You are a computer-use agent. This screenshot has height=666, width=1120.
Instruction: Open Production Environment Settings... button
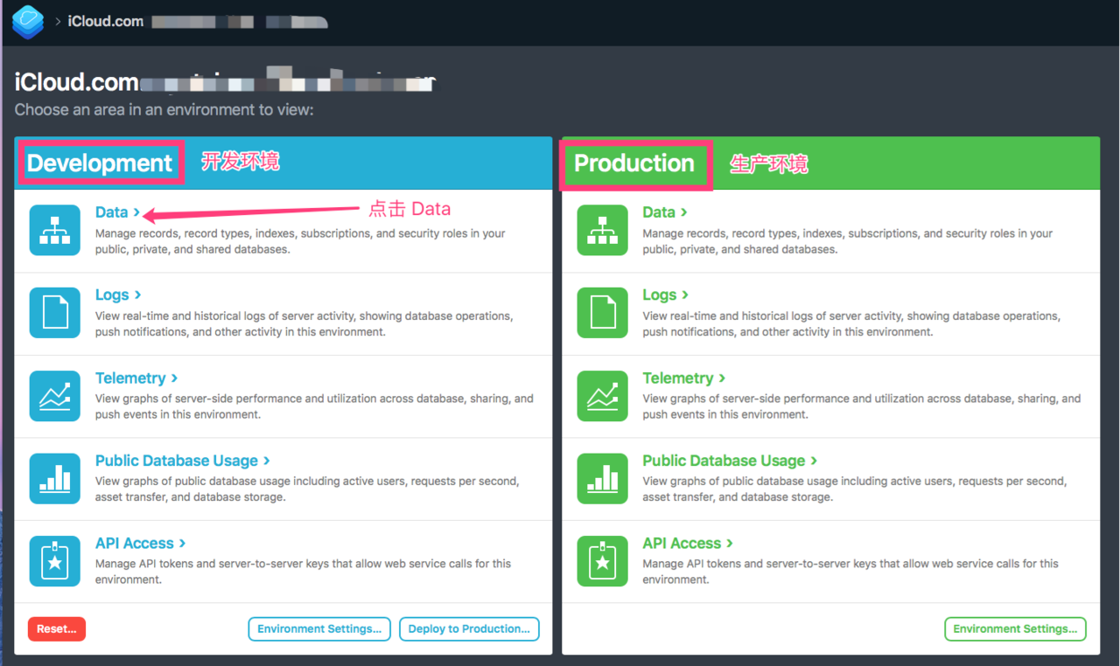1015,629
